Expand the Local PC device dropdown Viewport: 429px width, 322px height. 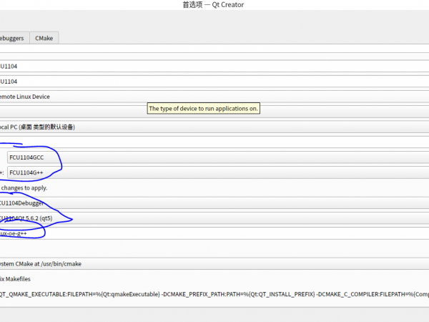click(x=214, y=127)
